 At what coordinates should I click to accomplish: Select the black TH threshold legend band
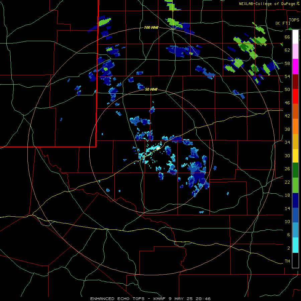[295, 260]
